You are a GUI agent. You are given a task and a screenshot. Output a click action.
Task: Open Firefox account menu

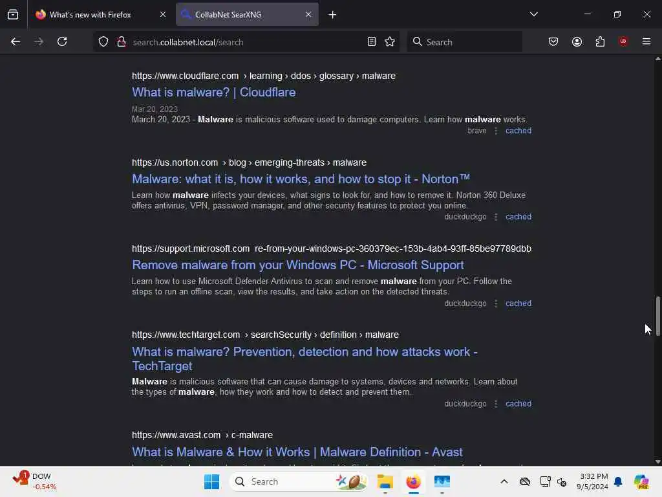(x=577, y=42)
